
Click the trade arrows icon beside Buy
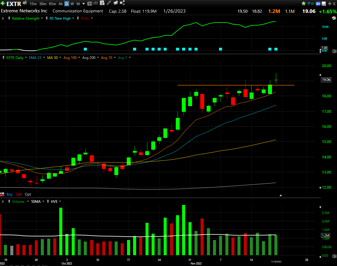point(2,194)
